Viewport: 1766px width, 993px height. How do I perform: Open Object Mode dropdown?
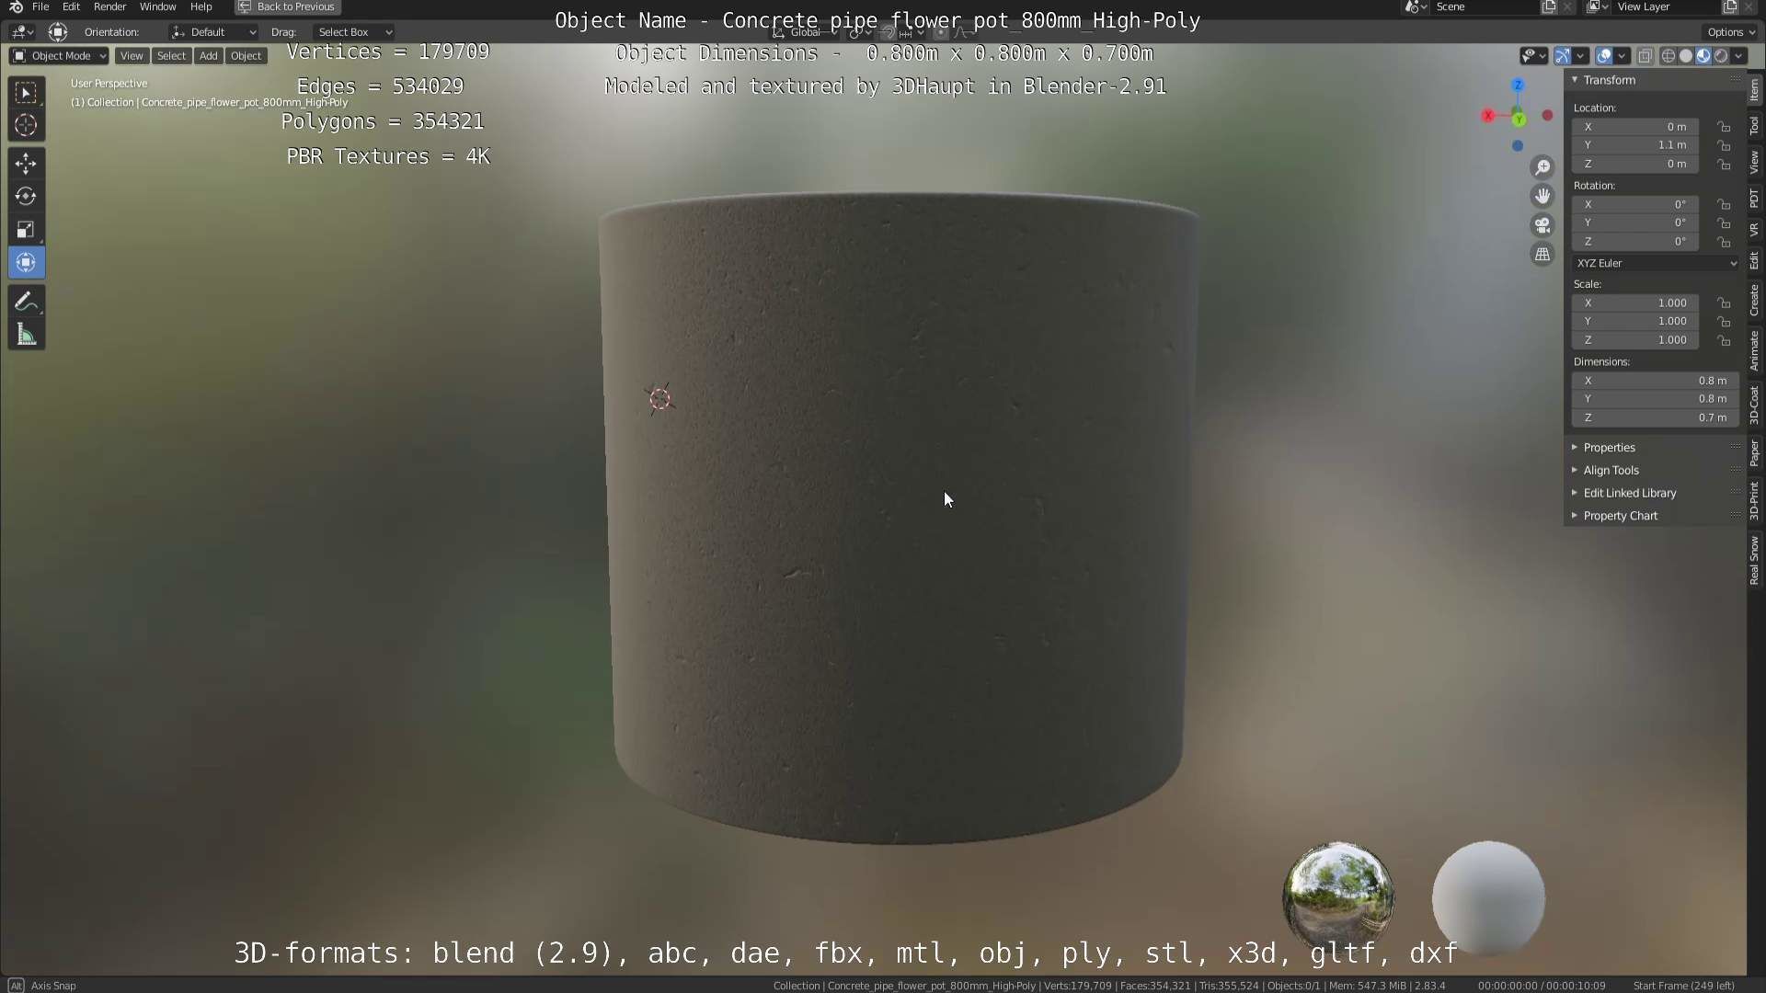click(x=60, y=56)
